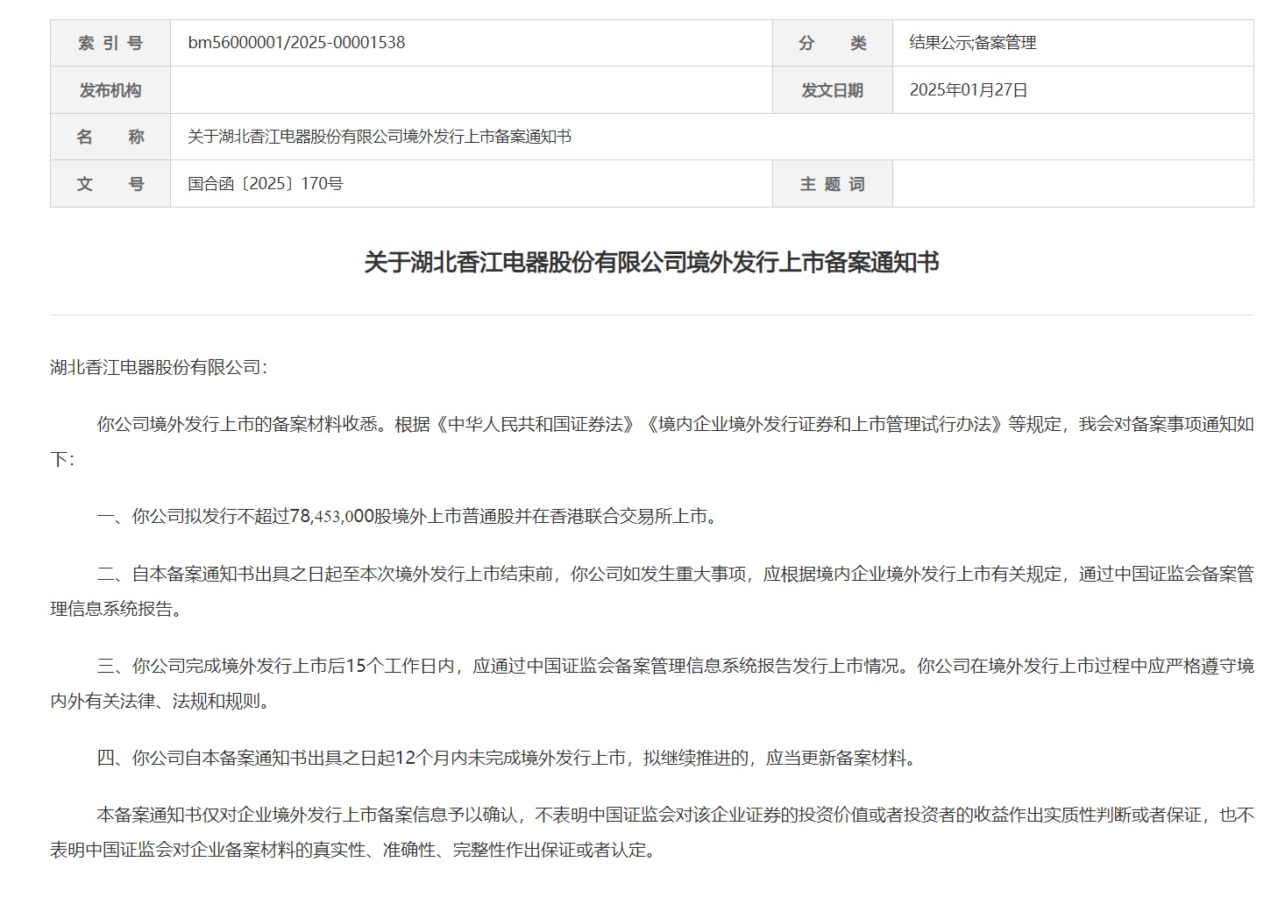Image resolution: width=1285 pixels, height=897 pixels.
Task: Select the date 2025年01月27日
Action: (x=969, y=90)
